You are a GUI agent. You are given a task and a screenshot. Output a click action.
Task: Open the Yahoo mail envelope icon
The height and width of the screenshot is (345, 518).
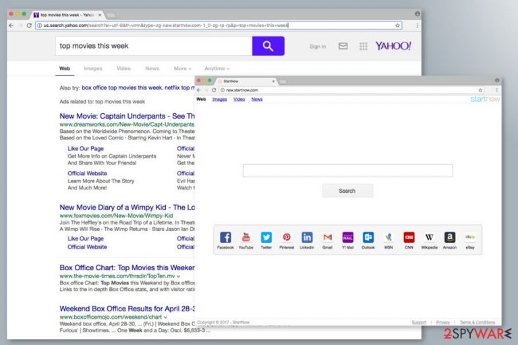tap(343, 46)
